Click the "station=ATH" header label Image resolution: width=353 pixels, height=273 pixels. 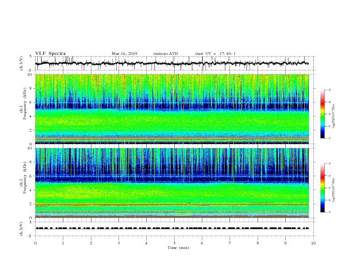click(x=165, y=54)
